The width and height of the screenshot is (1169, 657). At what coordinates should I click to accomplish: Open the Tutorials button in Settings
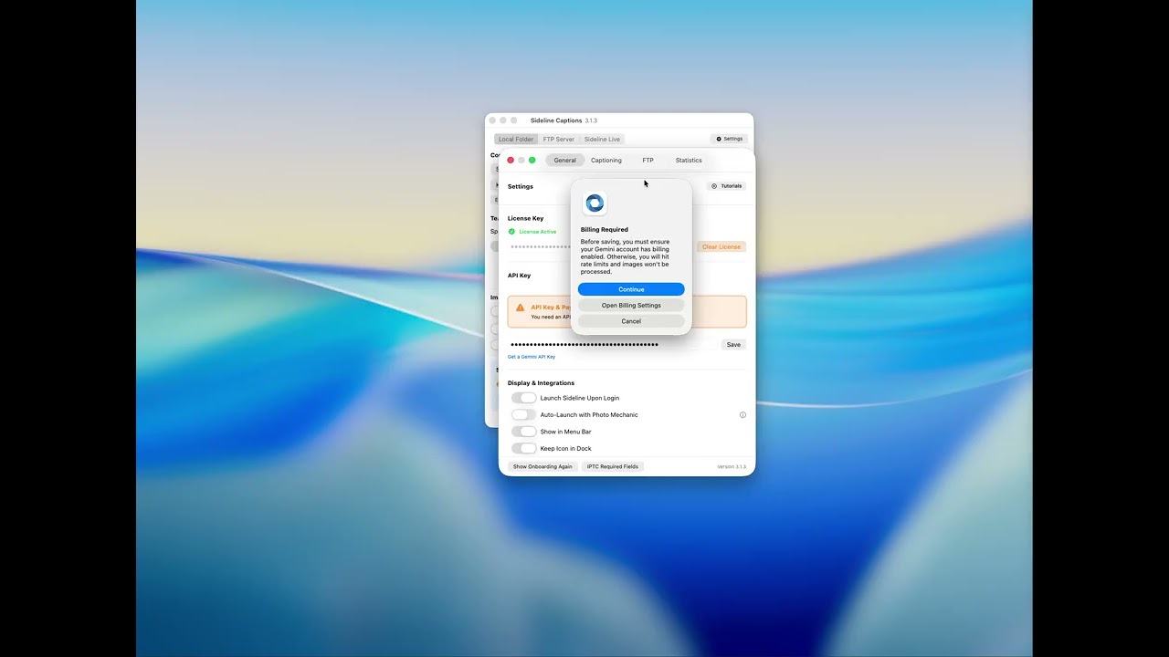[727, 186]
